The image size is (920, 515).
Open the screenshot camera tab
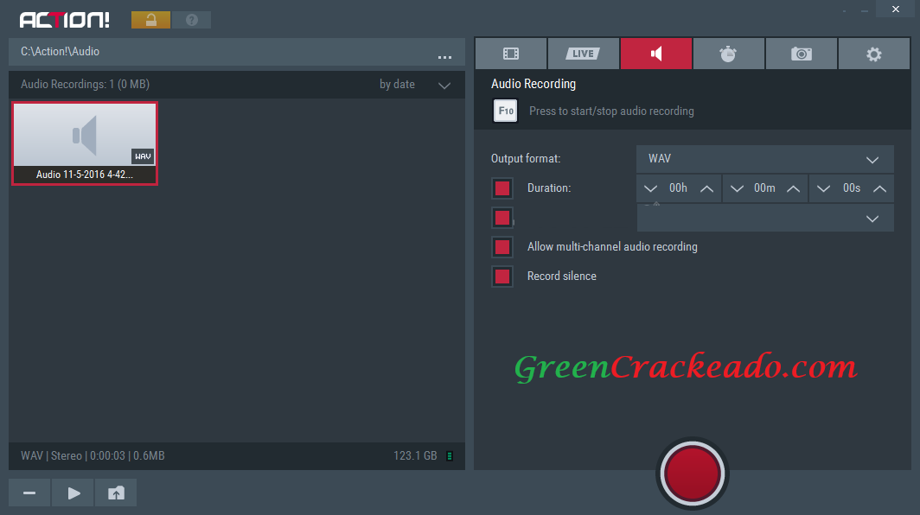pos(802,54)
